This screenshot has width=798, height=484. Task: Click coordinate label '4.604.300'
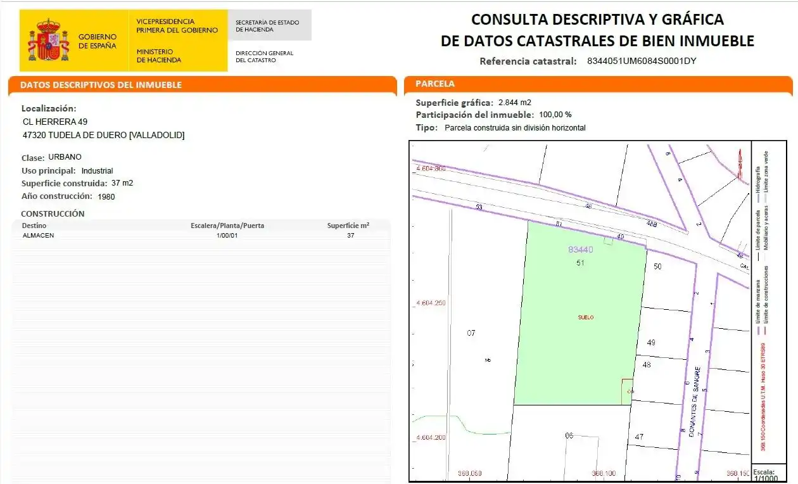431,169
